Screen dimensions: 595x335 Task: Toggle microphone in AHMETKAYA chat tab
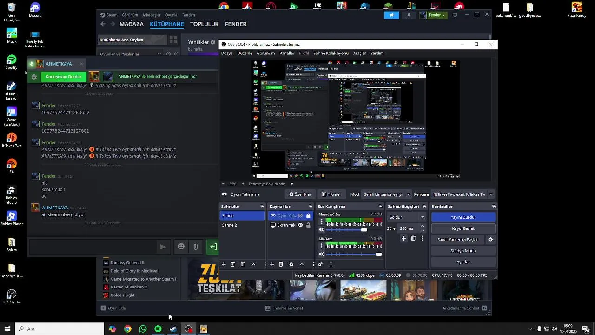(x=32, y=64)
